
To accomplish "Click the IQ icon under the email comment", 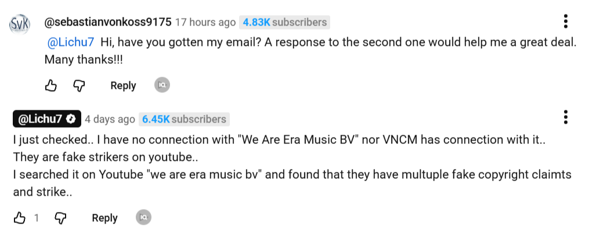I will coord(162,85).
